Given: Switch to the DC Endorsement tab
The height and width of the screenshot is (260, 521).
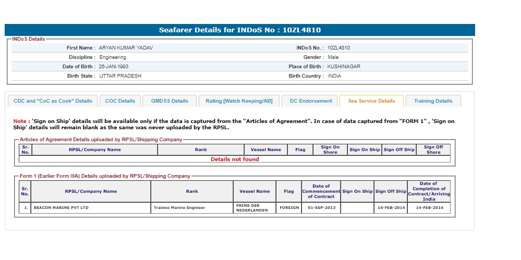Looking at the screenshot, I should click(311, 101).
